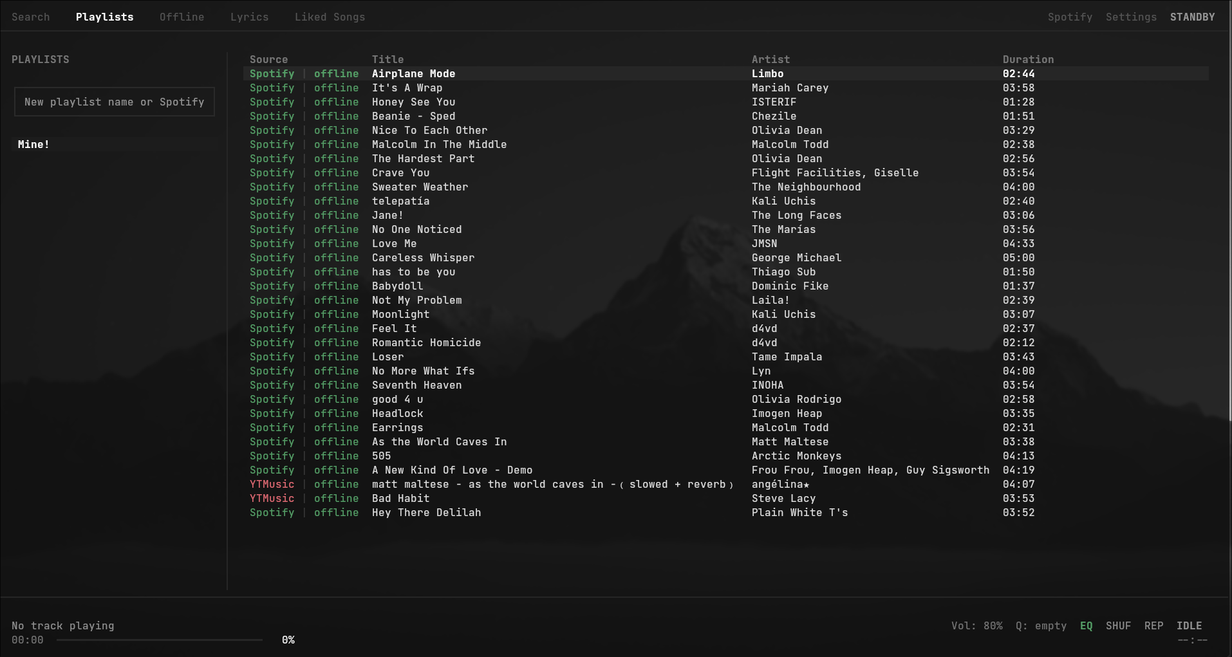Click the Title column header

[387, 59]
